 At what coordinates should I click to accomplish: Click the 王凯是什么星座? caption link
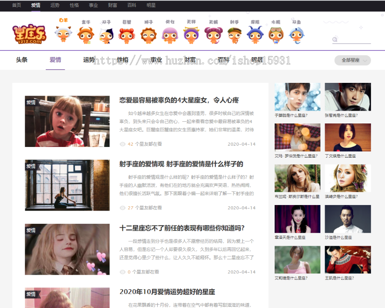[x=339, y=278]
